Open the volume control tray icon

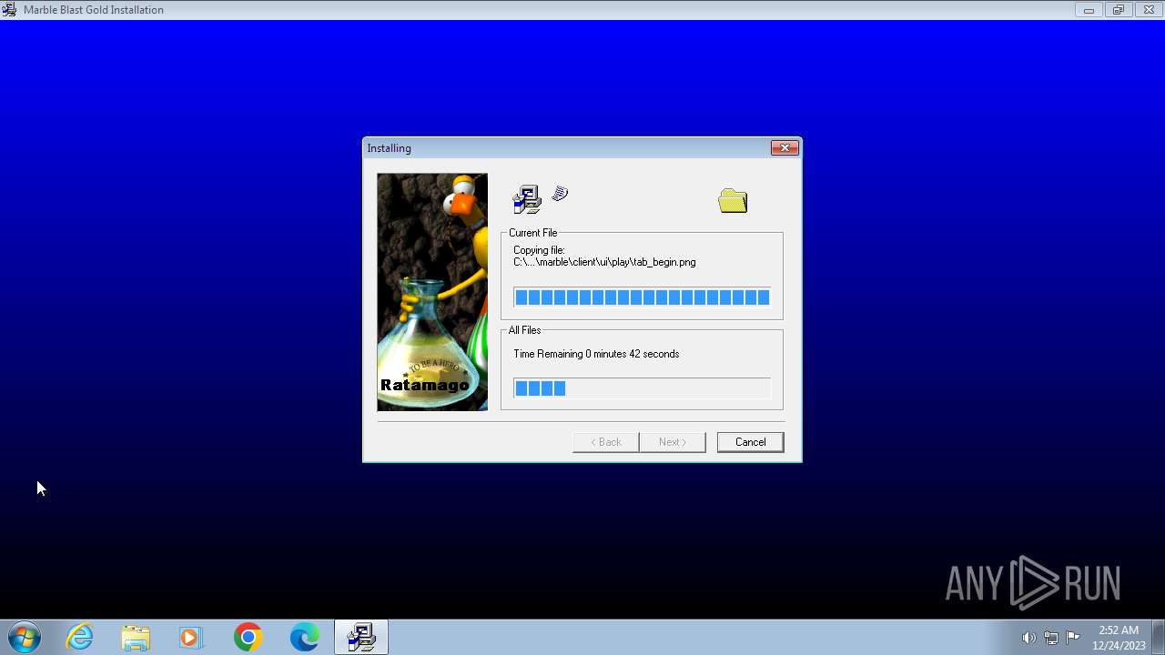tap(1028, 637)
